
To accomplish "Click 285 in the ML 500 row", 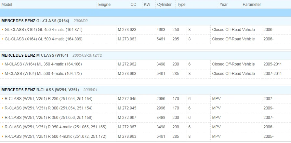I will coord(176,74).
